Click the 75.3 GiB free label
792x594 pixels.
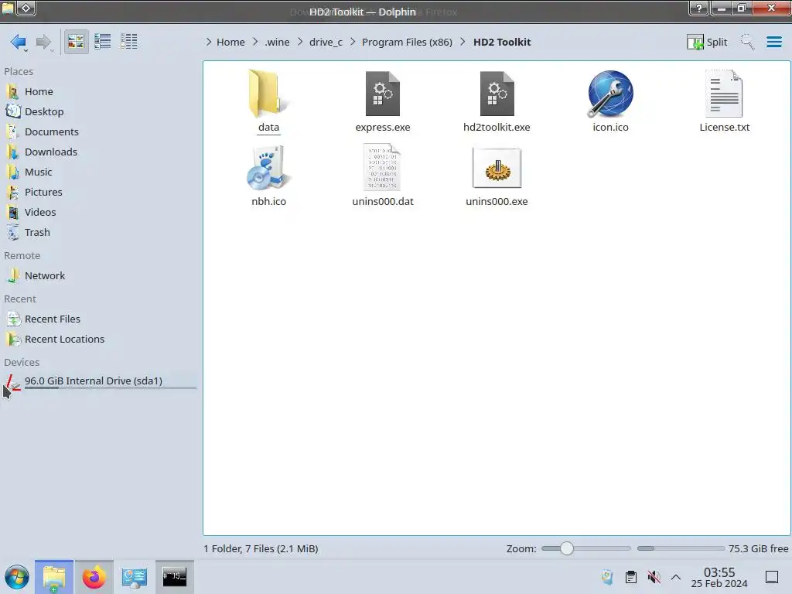coord(758,548)
